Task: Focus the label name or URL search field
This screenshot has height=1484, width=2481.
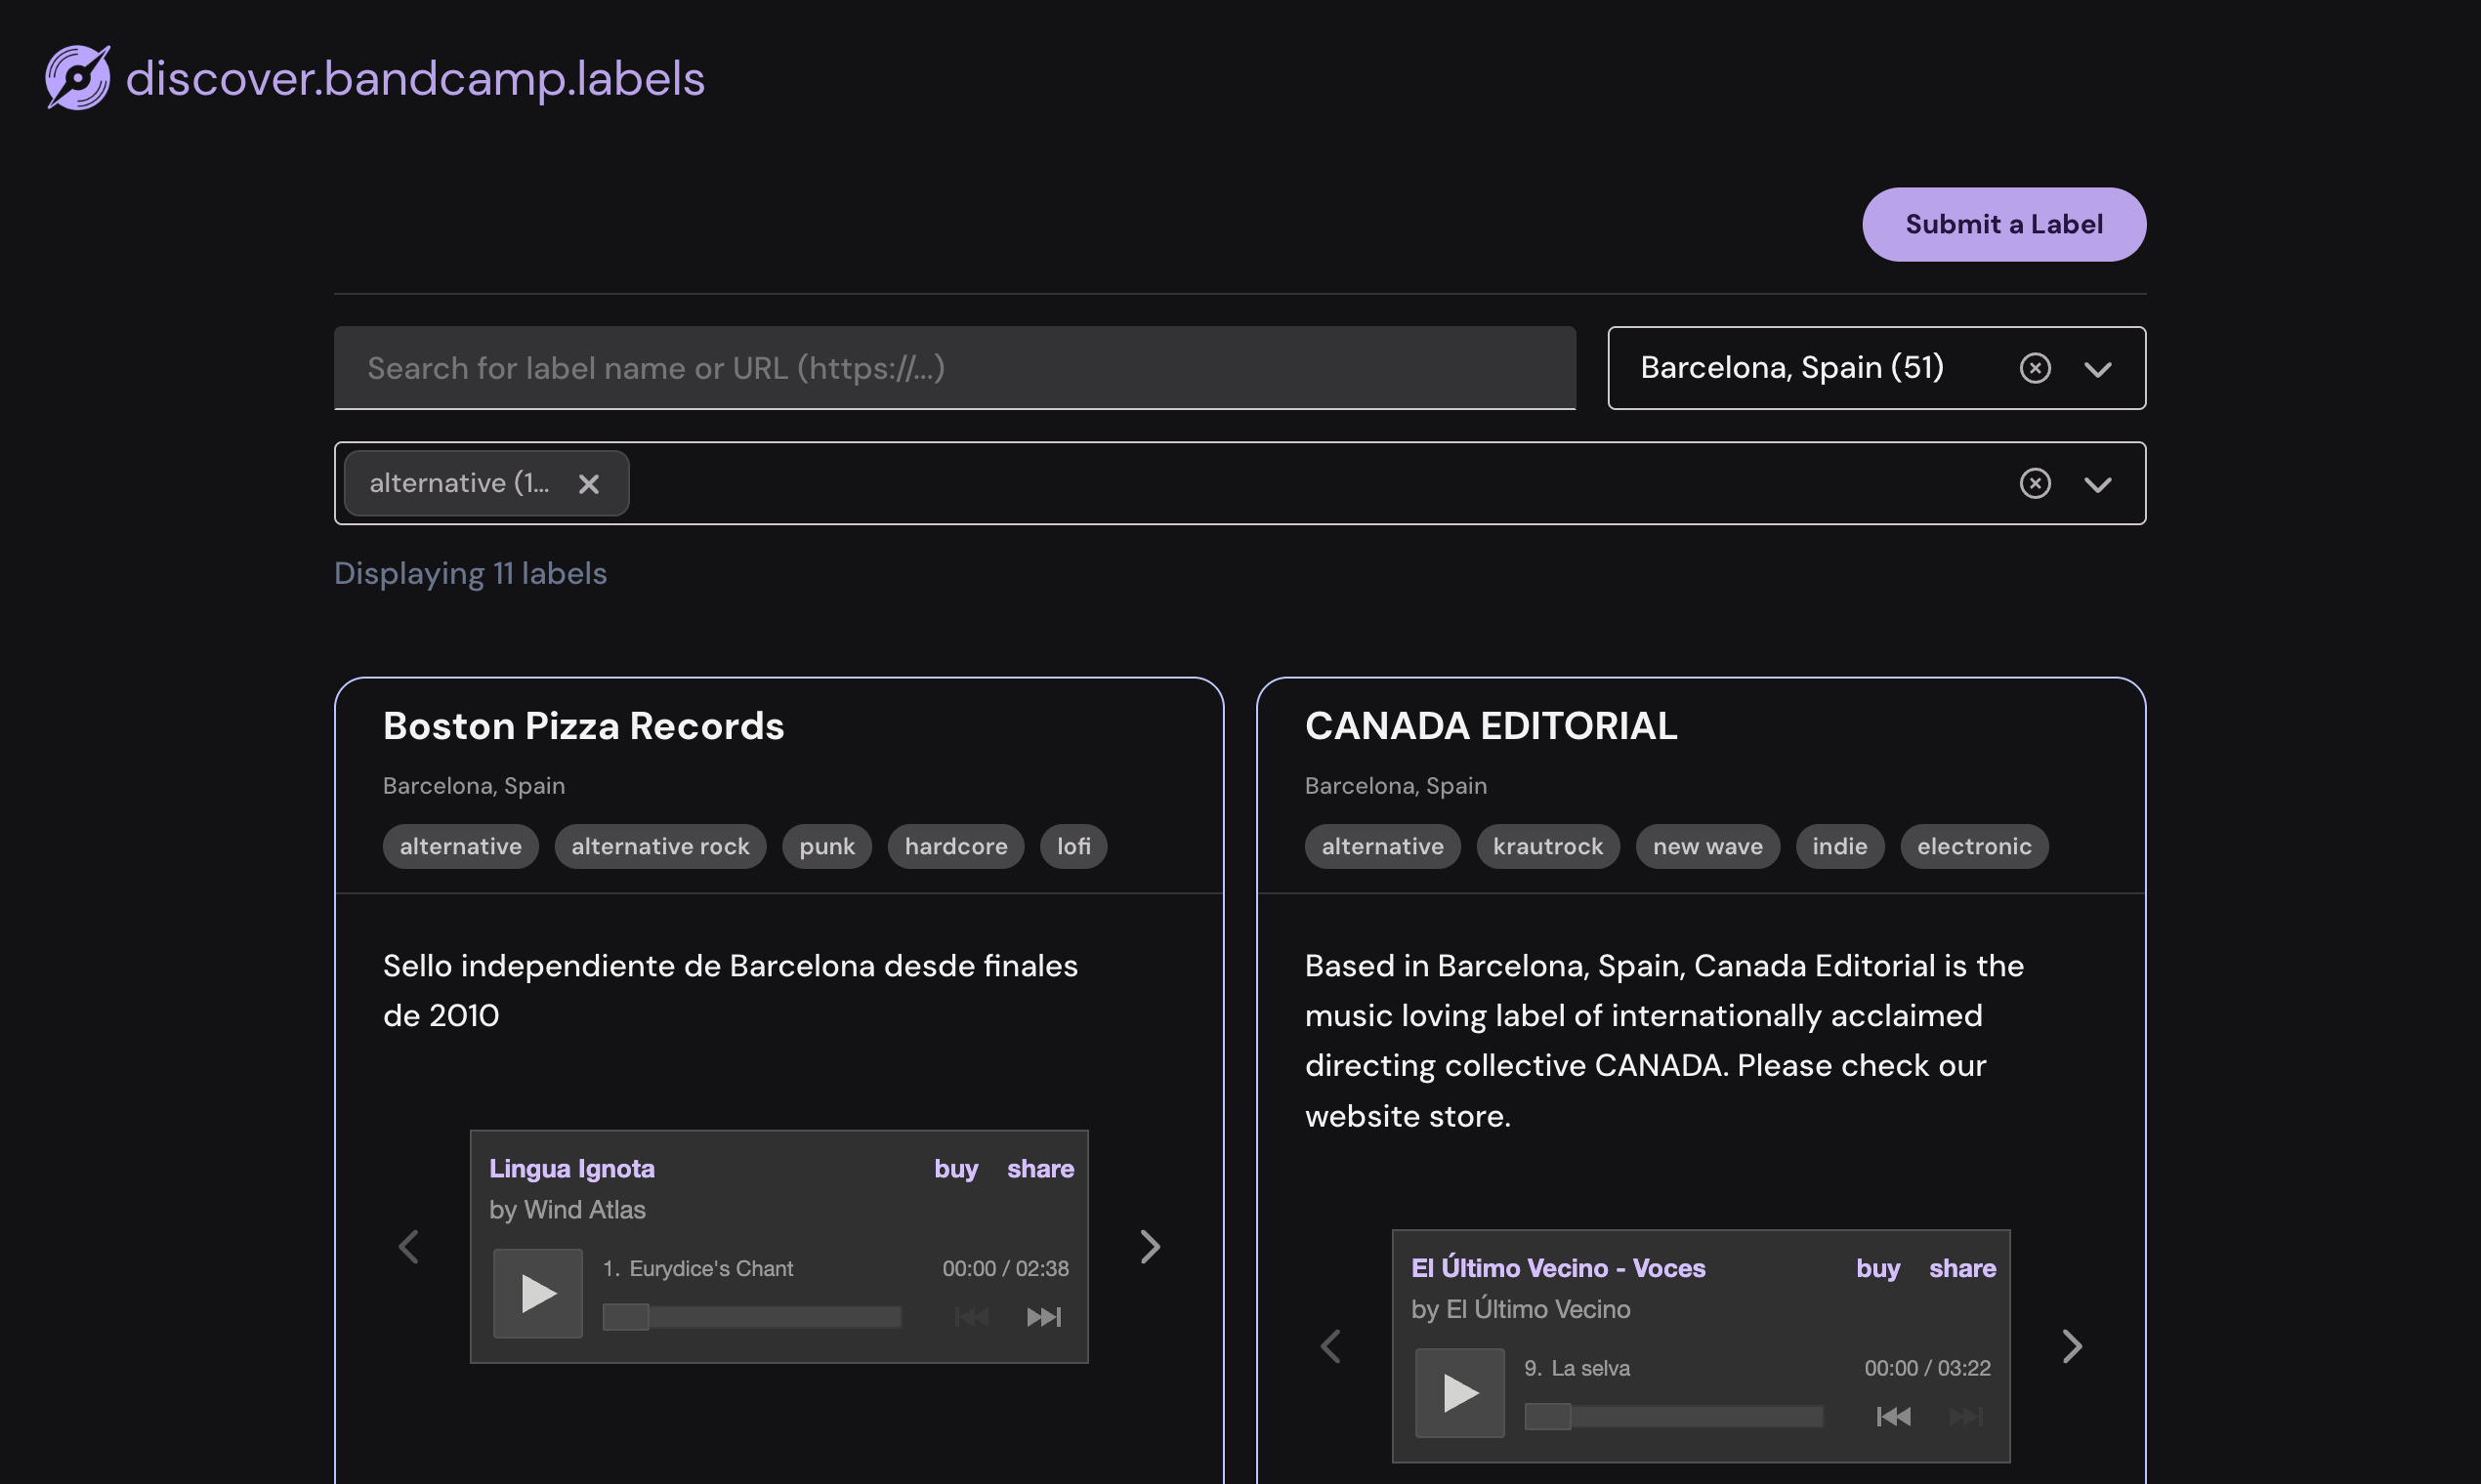Action: pos(954,368)
